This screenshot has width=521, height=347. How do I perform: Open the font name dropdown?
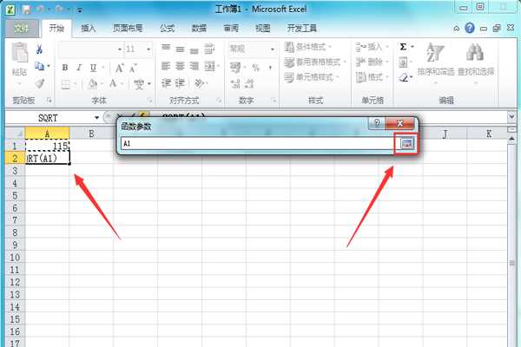coord(120,49)
